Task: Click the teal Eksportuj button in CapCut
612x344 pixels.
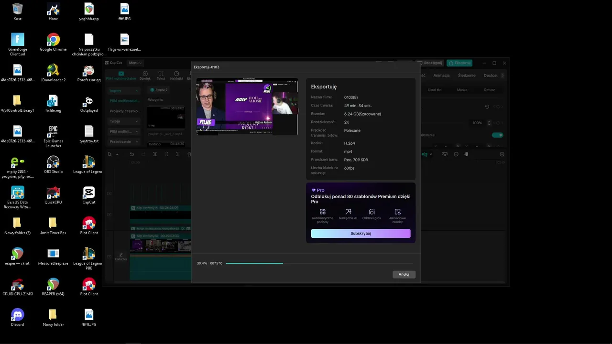Action: pyautogui.click(x=459, y=63)
